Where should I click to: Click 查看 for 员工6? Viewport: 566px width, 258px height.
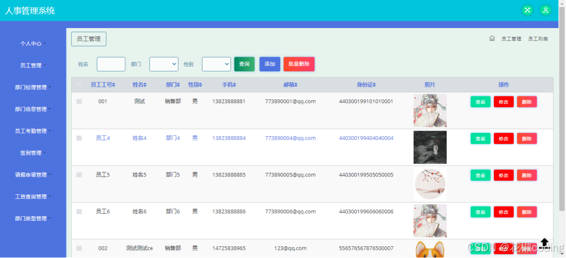tap(481, 212)
